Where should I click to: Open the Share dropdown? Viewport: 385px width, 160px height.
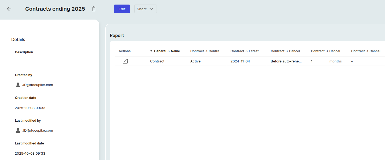[x=145, y=9]
